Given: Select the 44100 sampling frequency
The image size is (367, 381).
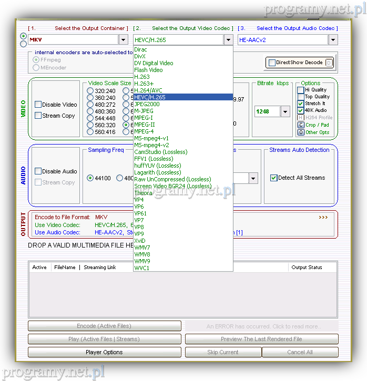Looking at the screenshot, I should (x=90, y=178).
